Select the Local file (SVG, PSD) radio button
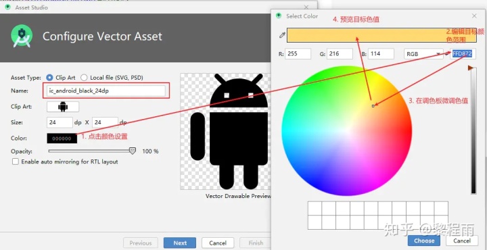This screenshot has width=487, height=250. click(x=84, y=78)
